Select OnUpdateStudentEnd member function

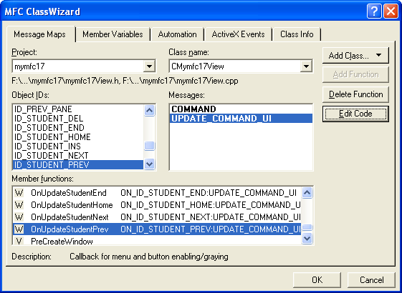157,193
